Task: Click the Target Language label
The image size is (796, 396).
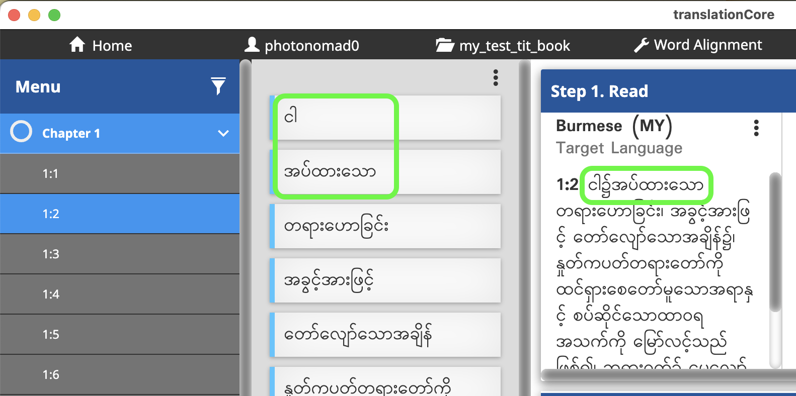Action: coord(619,148)
